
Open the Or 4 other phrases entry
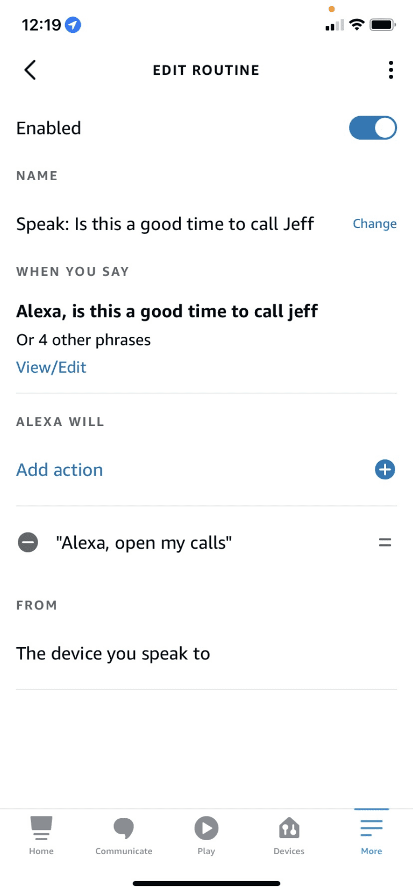(x=83, y=339)
